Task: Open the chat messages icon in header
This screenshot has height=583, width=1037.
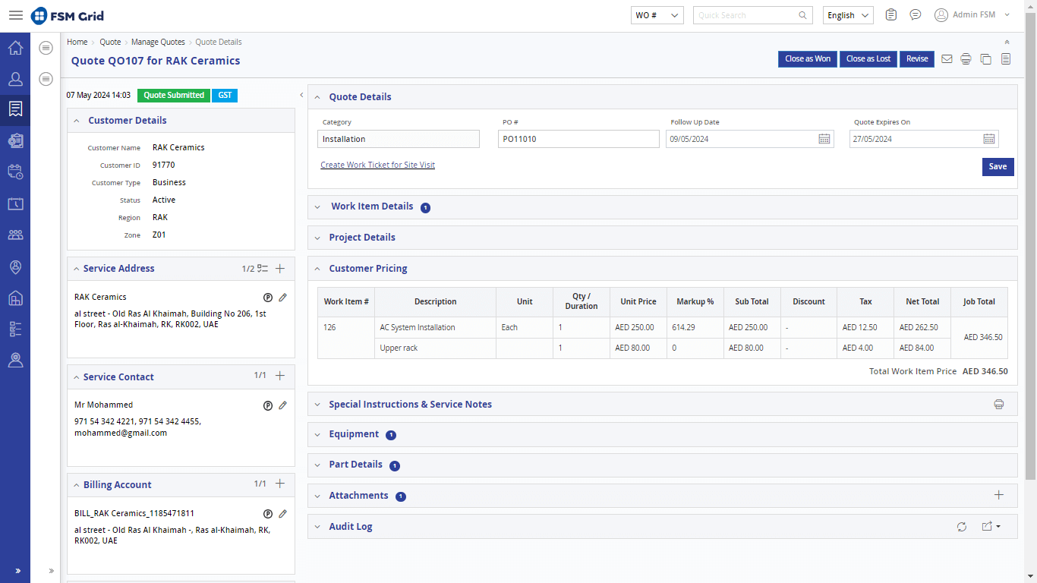Action: 916,14
